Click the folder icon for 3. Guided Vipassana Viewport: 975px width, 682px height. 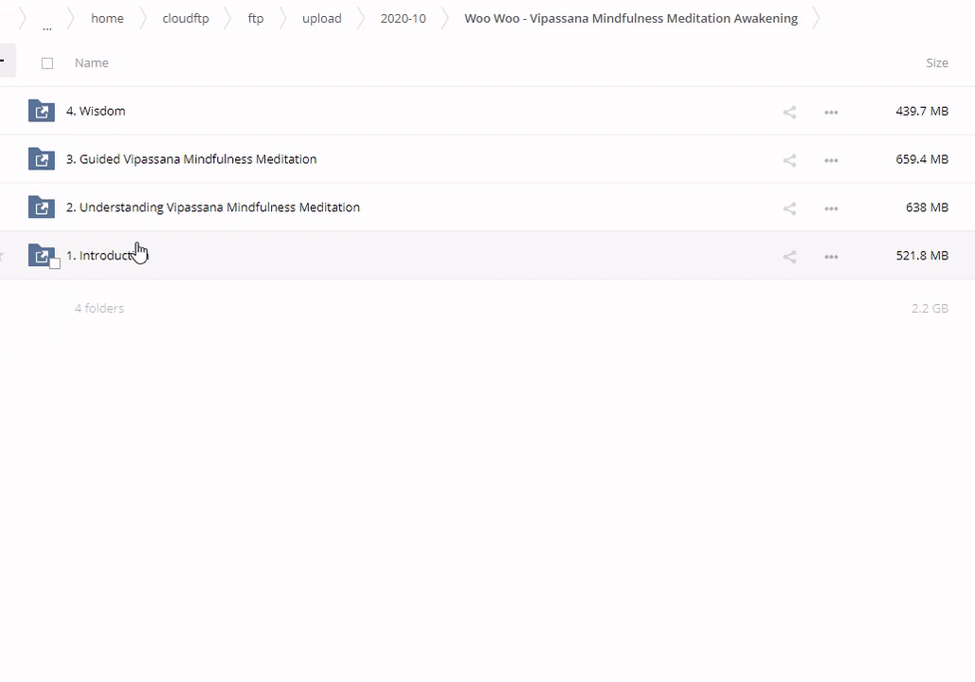click(x=41, y=159)
